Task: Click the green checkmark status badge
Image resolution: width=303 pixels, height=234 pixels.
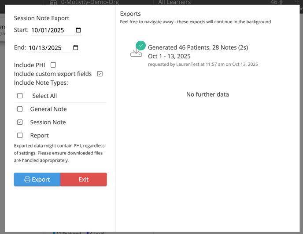Action: point(140,45)
